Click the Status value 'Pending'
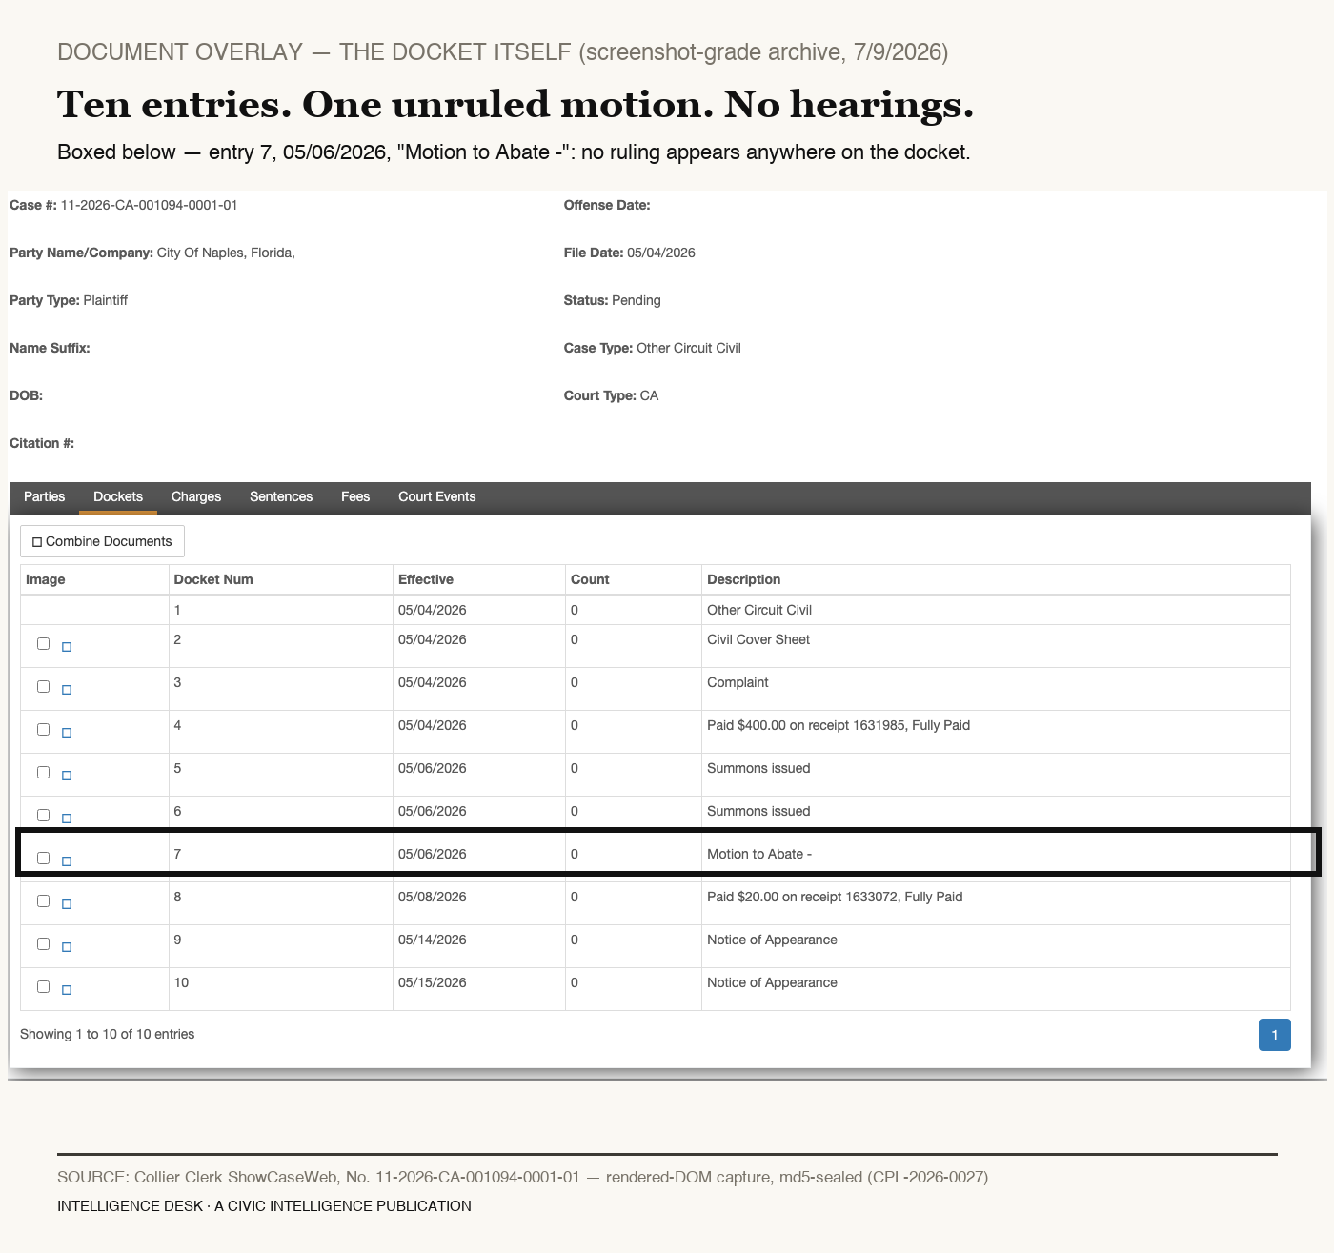Image resolution: width=1334 pixels, height=1253 pixels. tap(637, 300)
